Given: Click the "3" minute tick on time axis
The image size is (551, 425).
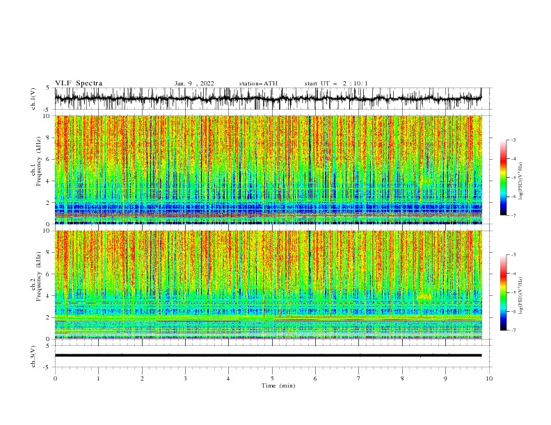Looking at the screenshot, I should [185, 378].
